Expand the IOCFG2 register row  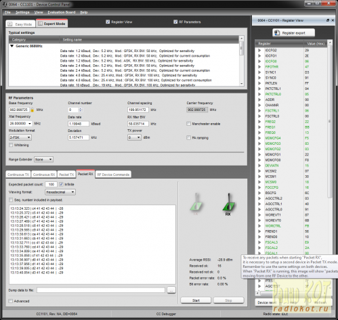tap(259, 50)
